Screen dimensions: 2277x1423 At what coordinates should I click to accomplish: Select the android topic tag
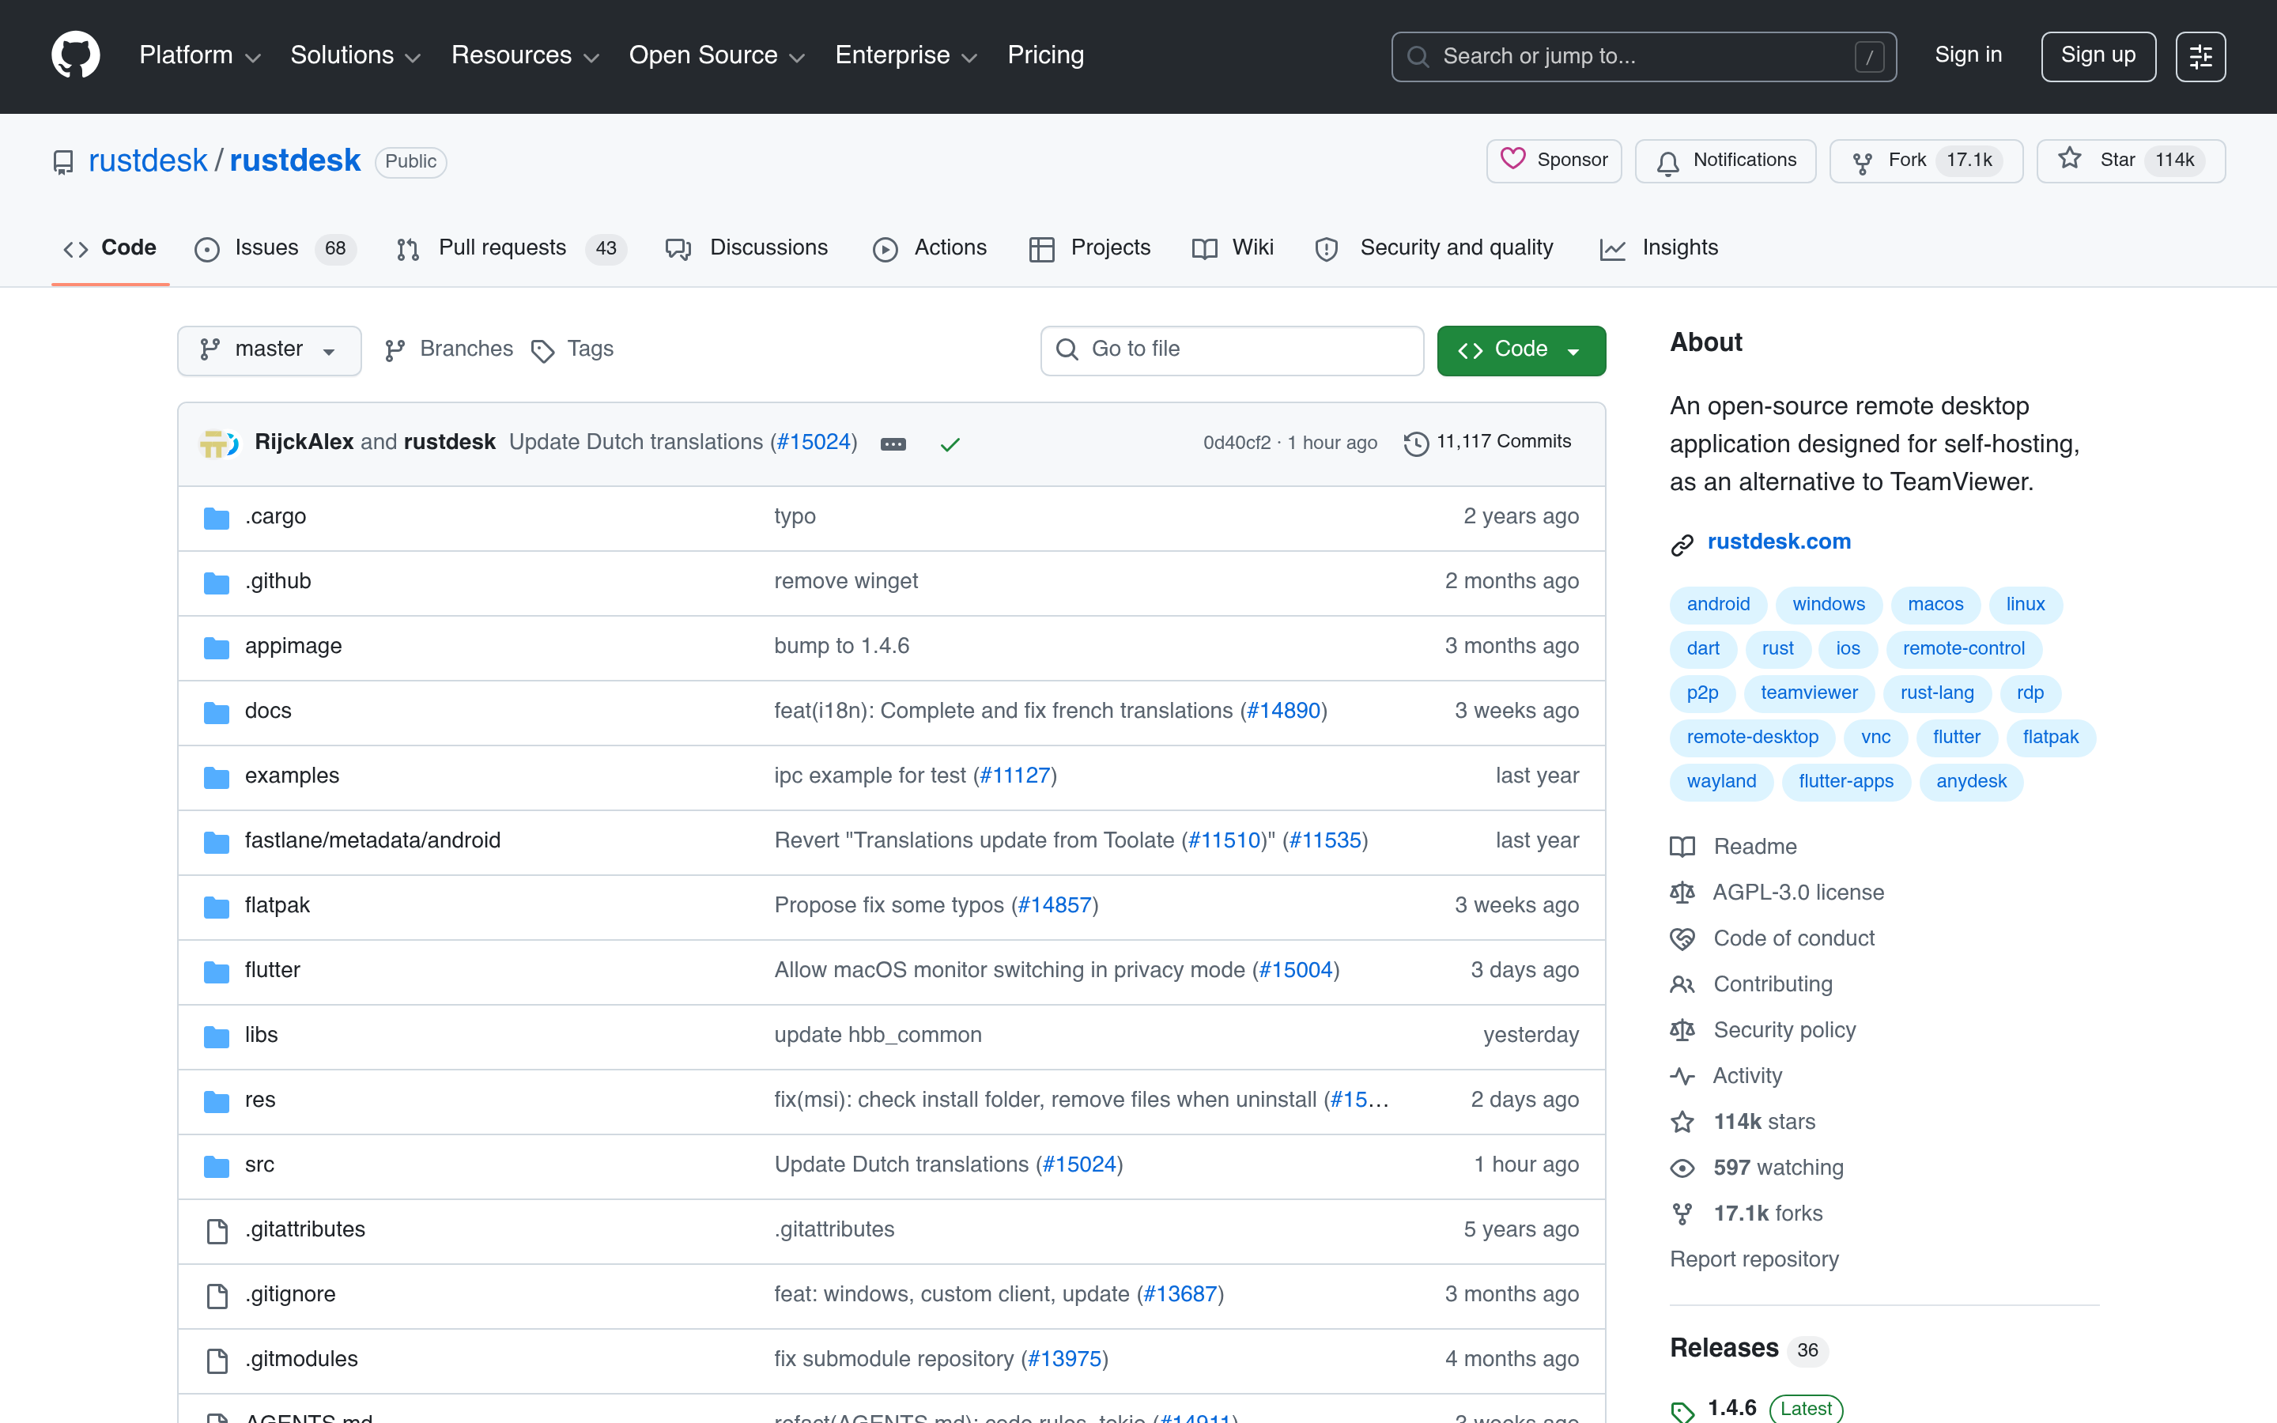coord(1718,604)
